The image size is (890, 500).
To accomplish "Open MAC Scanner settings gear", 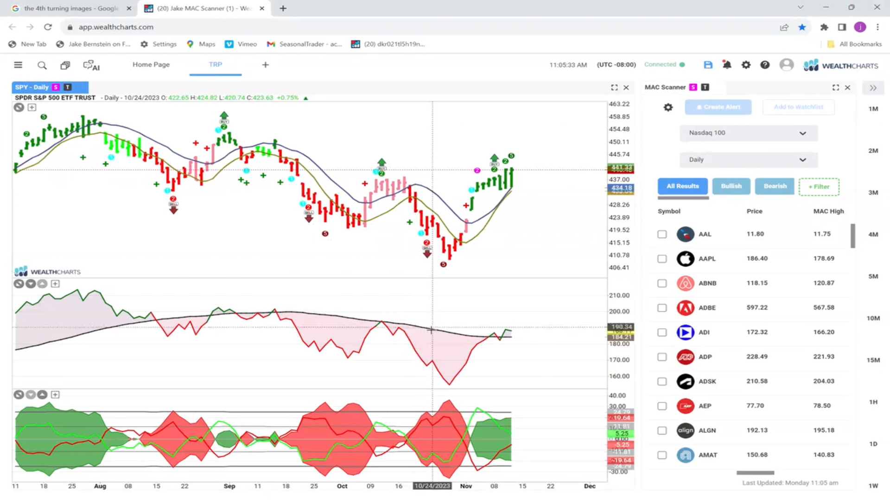I will [x=668, y=107].
